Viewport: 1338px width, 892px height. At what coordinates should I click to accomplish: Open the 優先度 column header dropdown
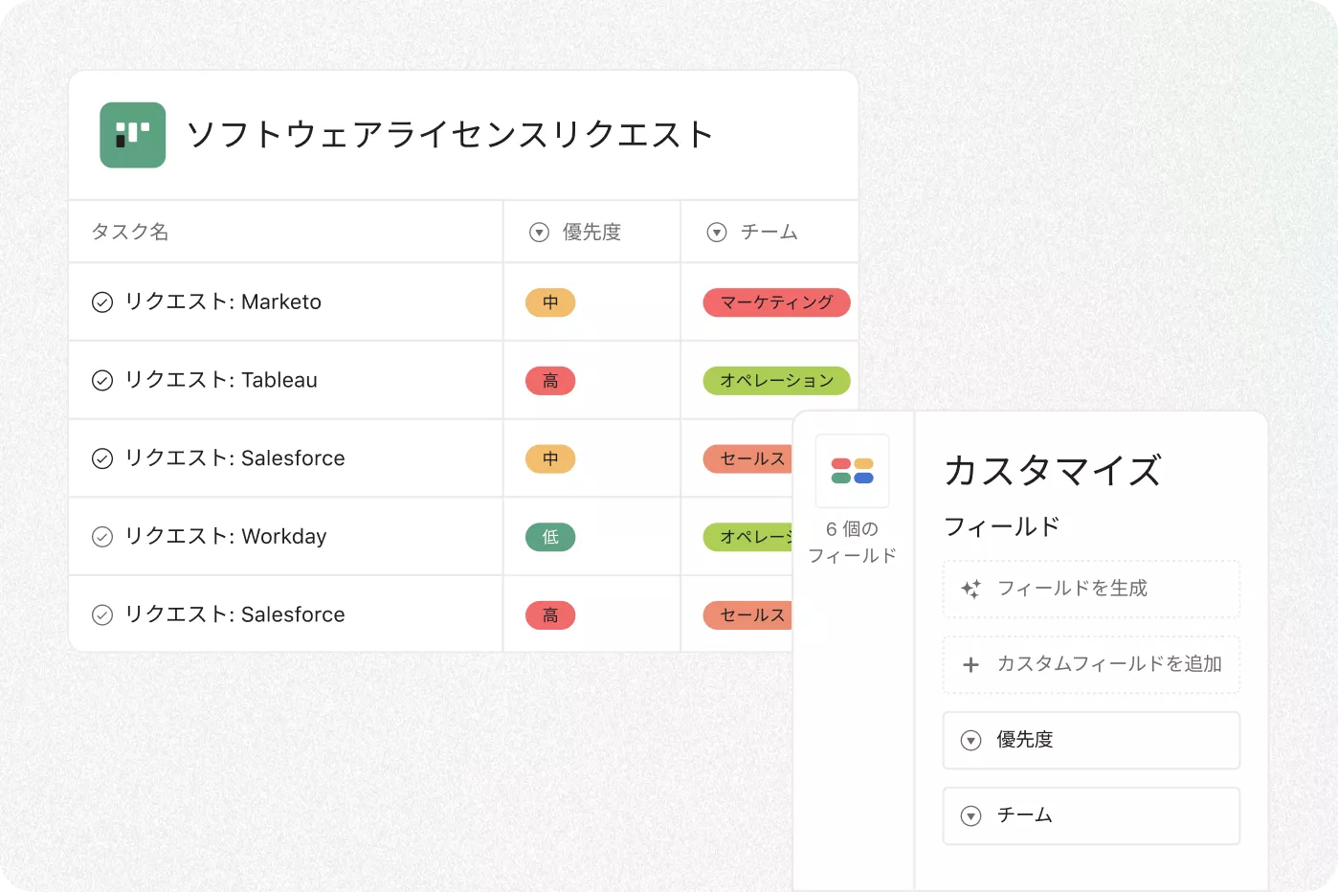click(540, 233)
